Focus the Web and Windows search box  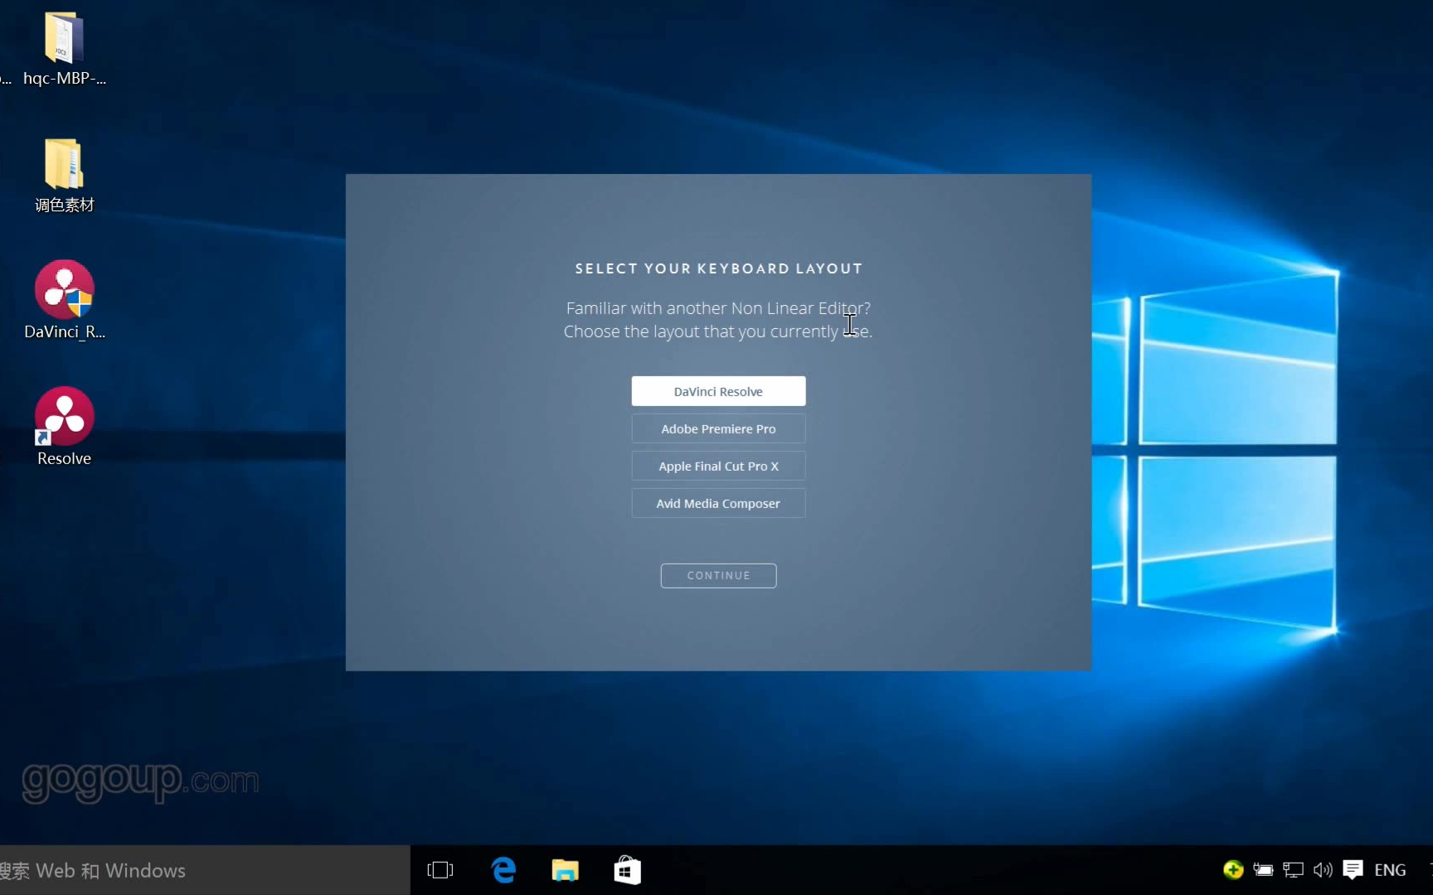click(205, 870)
